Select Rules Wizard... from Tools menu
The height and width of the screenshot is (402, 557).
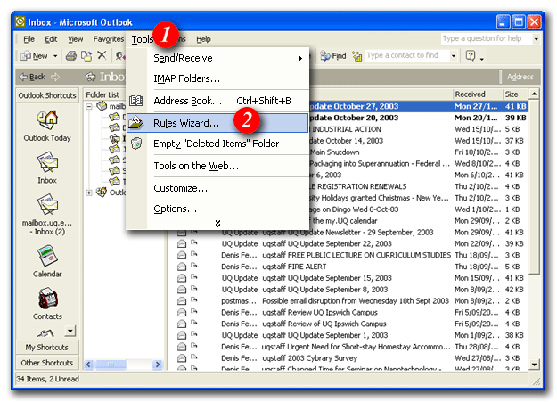pyautogui.click(x=186, y=122)
